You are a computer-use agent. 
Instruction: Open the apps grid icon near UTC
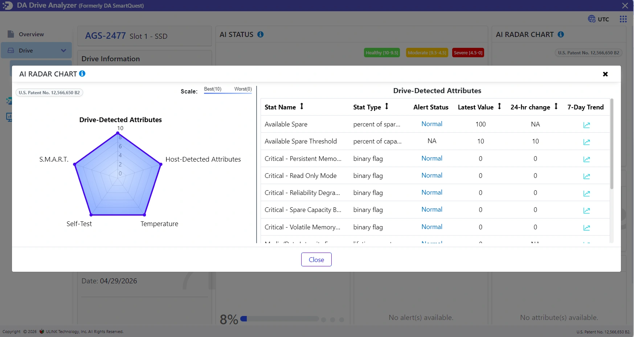623,19
